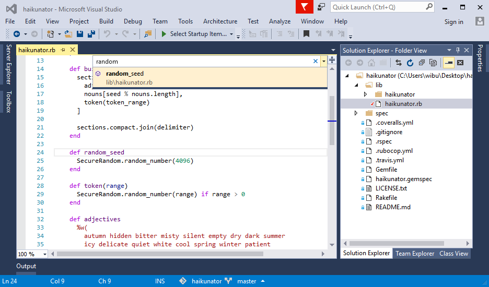Screen dimensions: 489x287
Task: Click the notifications flag icon
Action: click(304, 7)
